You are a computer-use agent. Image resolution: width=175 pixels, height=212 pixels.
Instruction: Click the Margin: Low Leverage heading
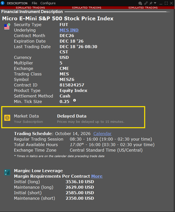(38, 171)
